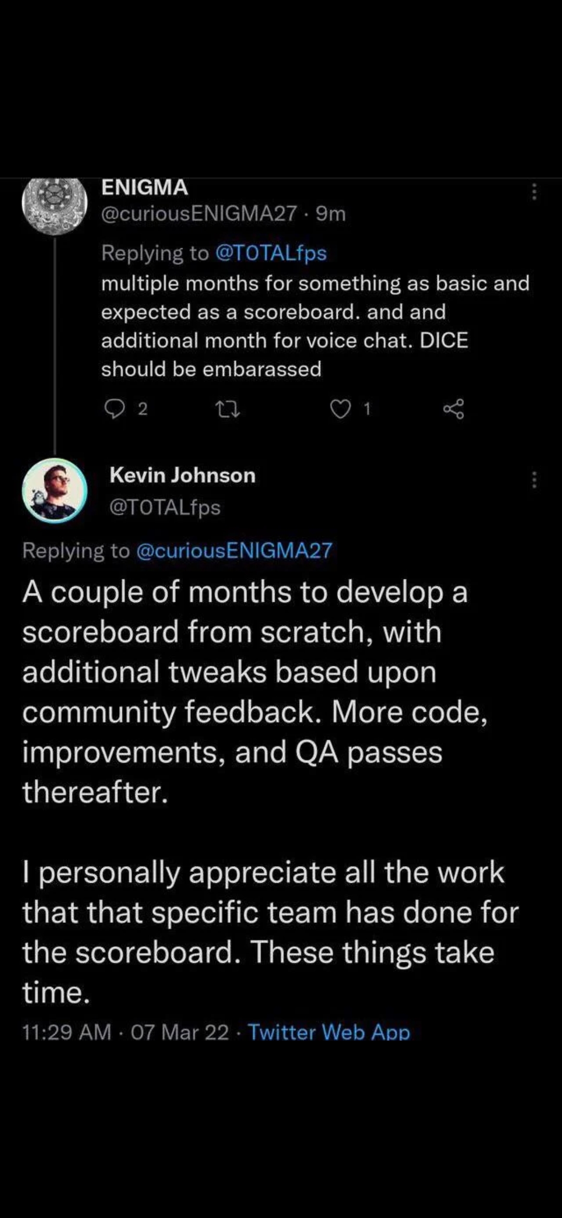Click the @TOTALfps handle under Kevin Johnson
The width and height of the screenshot is (562, 1218).
[x=165, y=505]
